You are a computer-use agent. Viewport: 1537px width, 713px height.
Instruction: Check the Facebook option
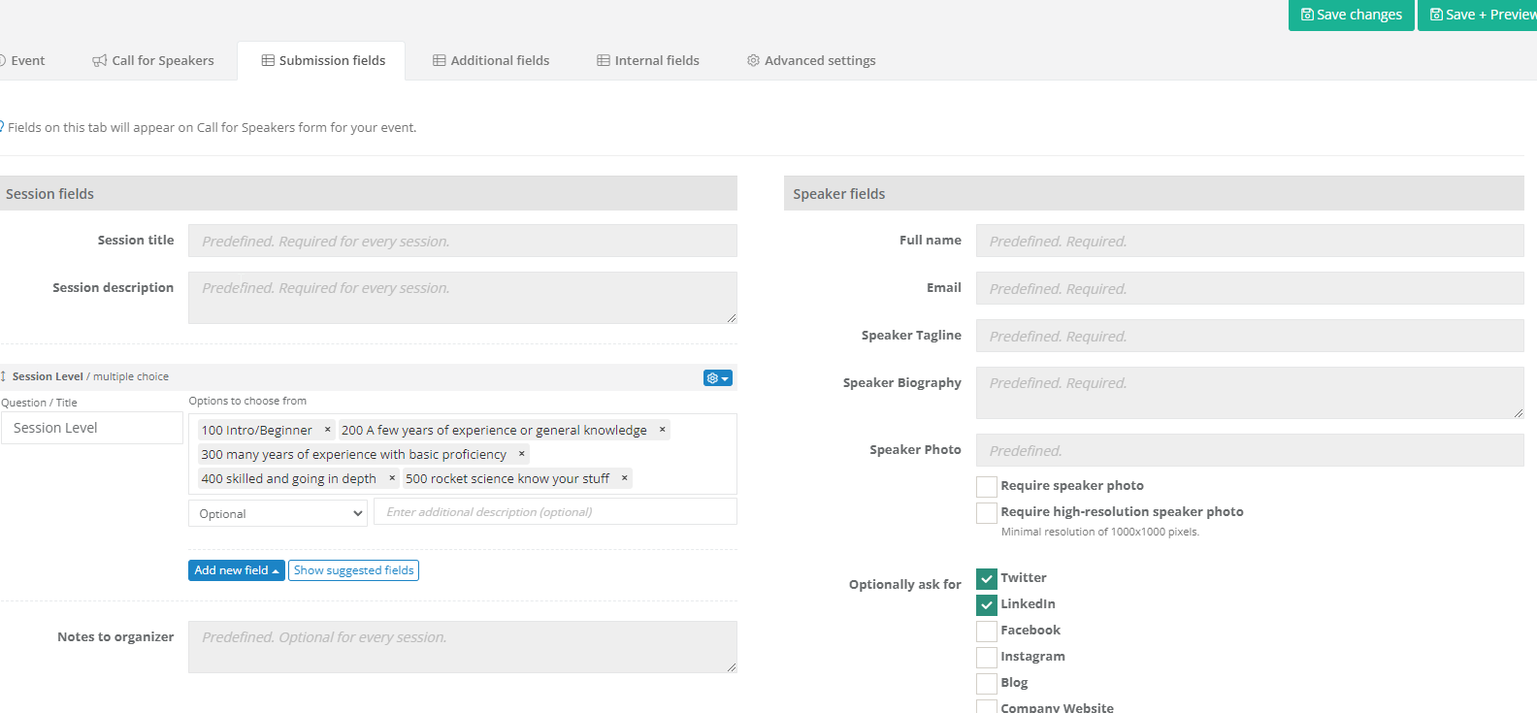pos(987,631)
